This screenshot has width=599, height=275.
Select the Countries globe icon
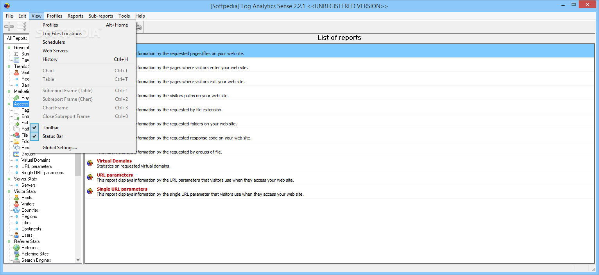tap(16, 210)
